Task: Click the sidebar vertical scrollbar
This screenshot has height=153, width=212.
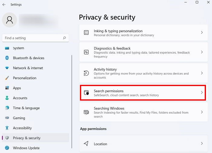Action: [72, 101]
